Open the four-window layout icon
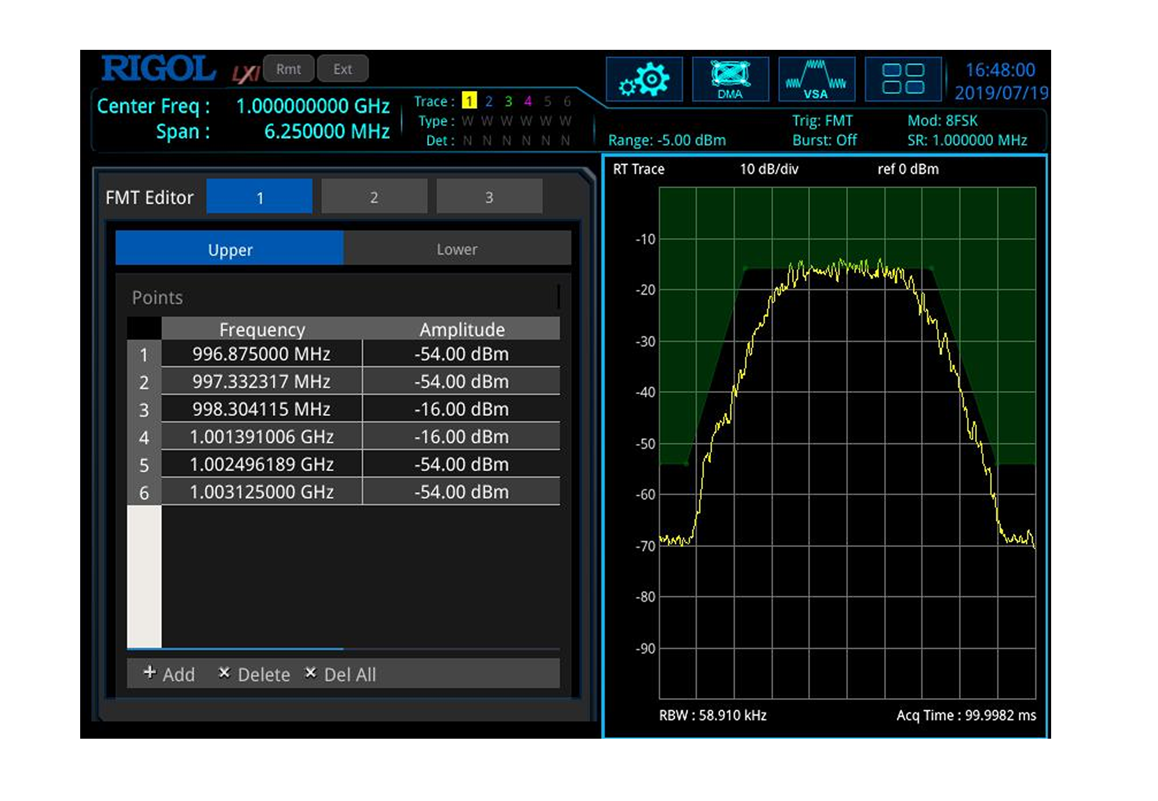Viewport: 1158px width, 801px height. (x=902, y=79)
